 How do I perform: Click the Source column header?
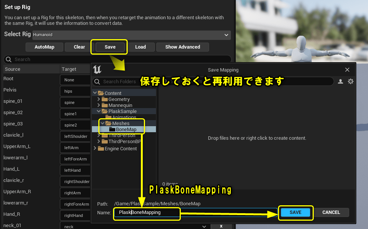pyautogui.click(x=13, y=69)
